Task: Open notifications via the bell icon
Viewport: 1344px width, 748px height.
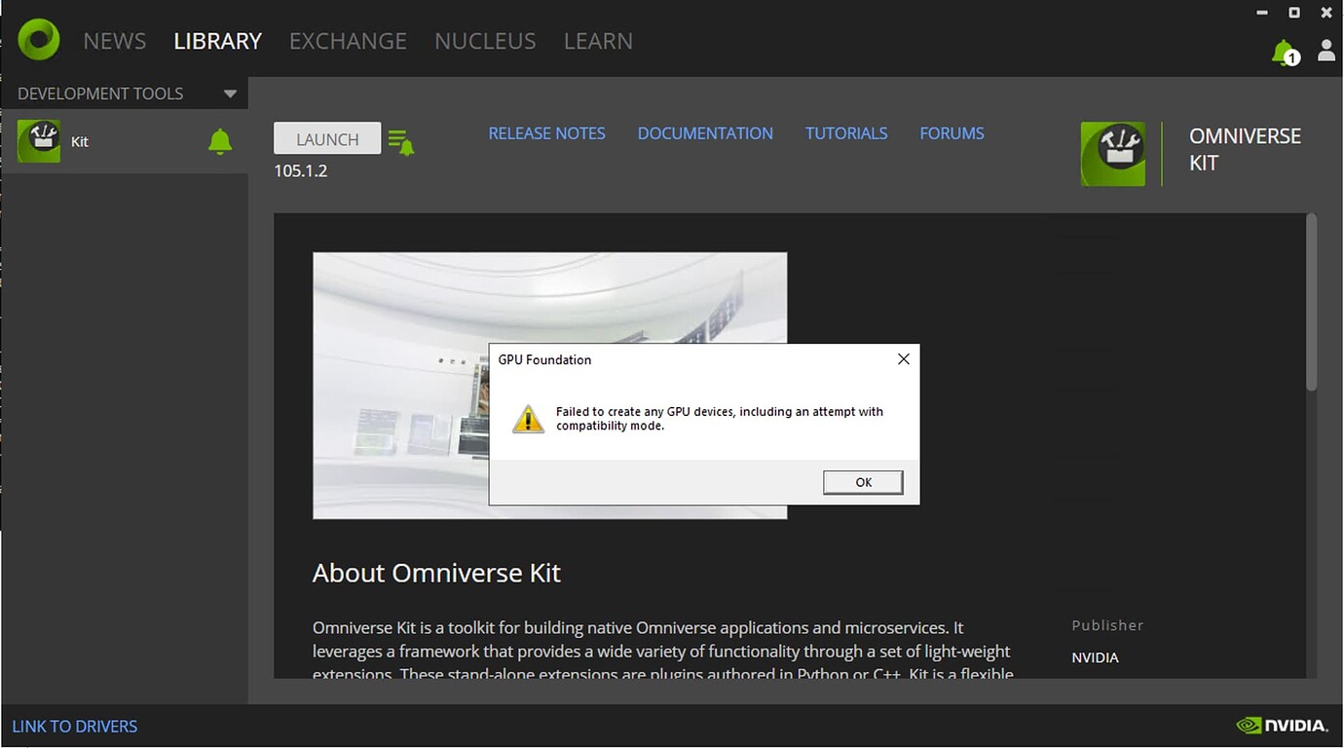Action: click(1284, 53)
